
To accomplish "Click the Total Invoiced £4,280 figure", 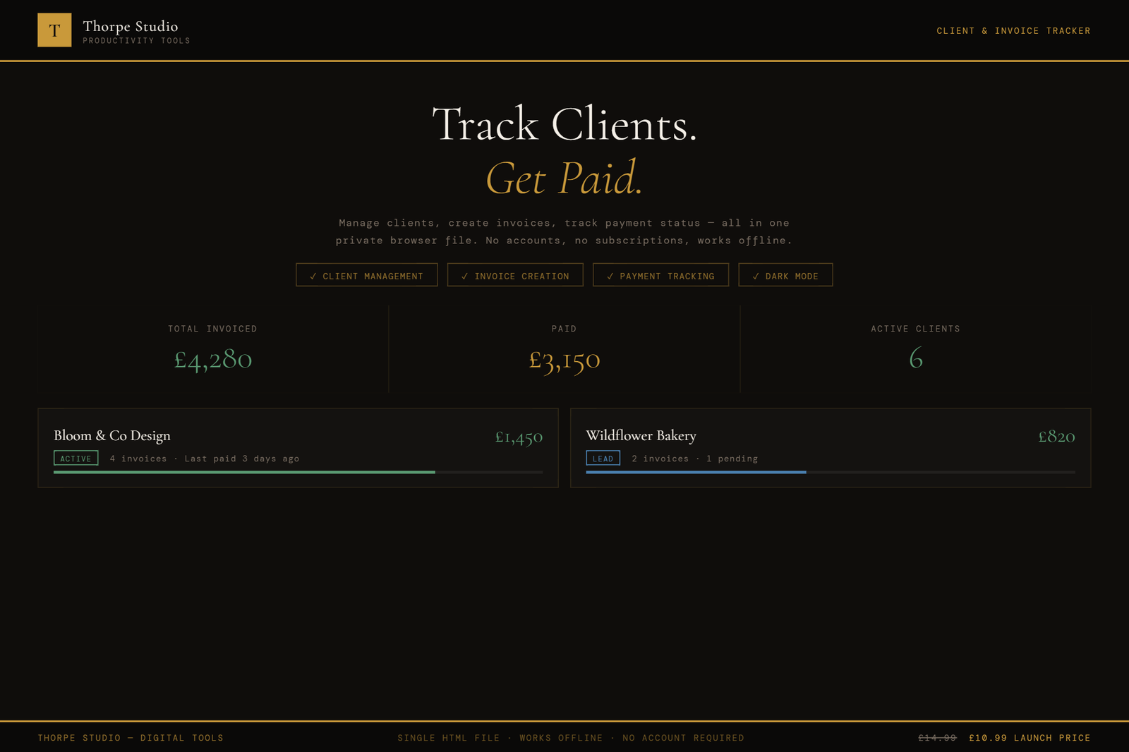I will 212,359.
